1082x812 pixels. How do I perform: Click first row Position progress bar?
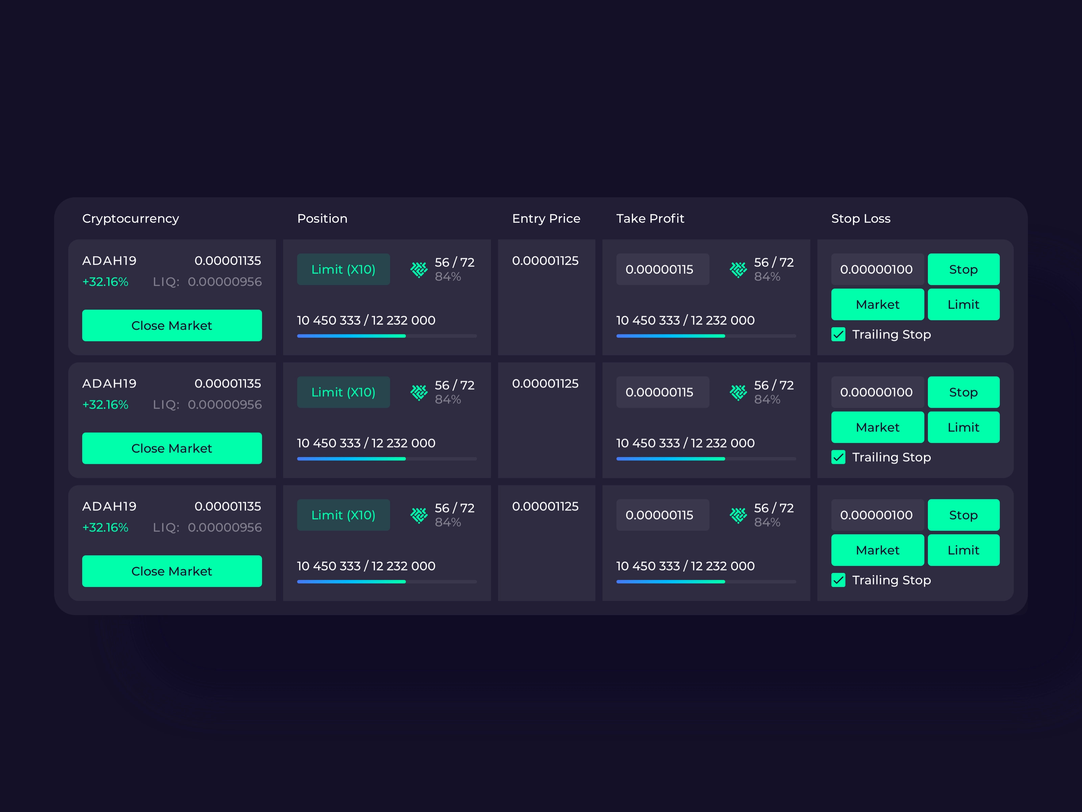click(x=386, y=336)
